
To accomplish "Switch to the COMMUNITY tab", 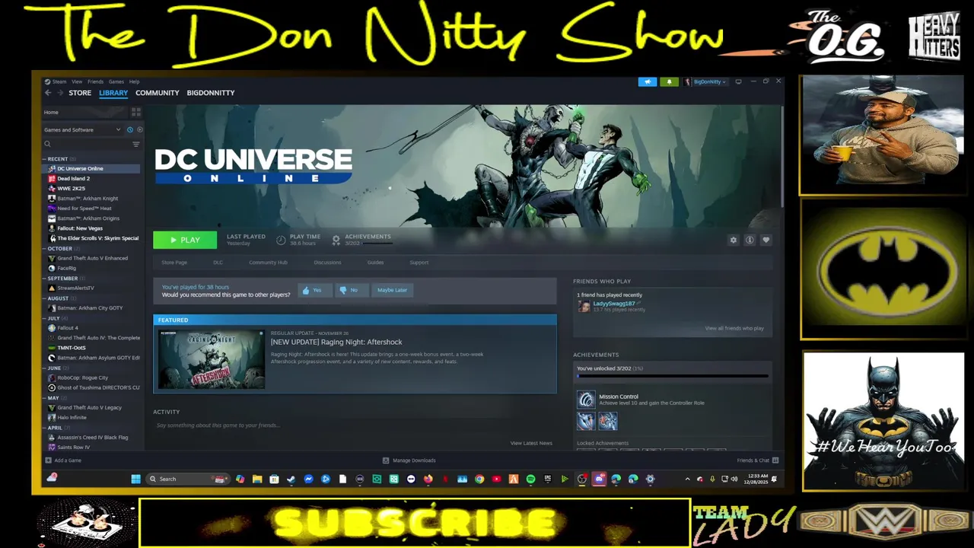I will 158,93.
